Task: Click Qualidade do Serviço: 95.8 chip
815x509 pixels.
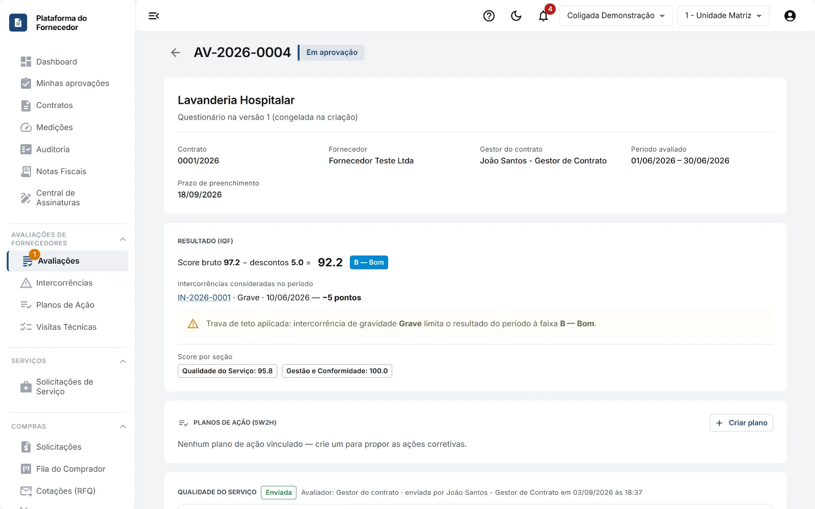Action: (227, 371)
